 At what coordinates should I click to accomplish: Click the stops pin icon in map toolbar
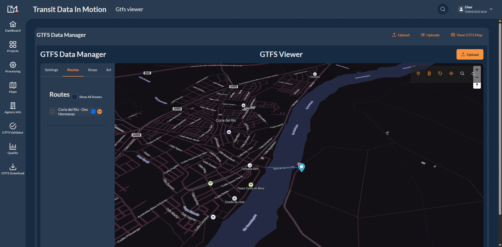point(418,73)
